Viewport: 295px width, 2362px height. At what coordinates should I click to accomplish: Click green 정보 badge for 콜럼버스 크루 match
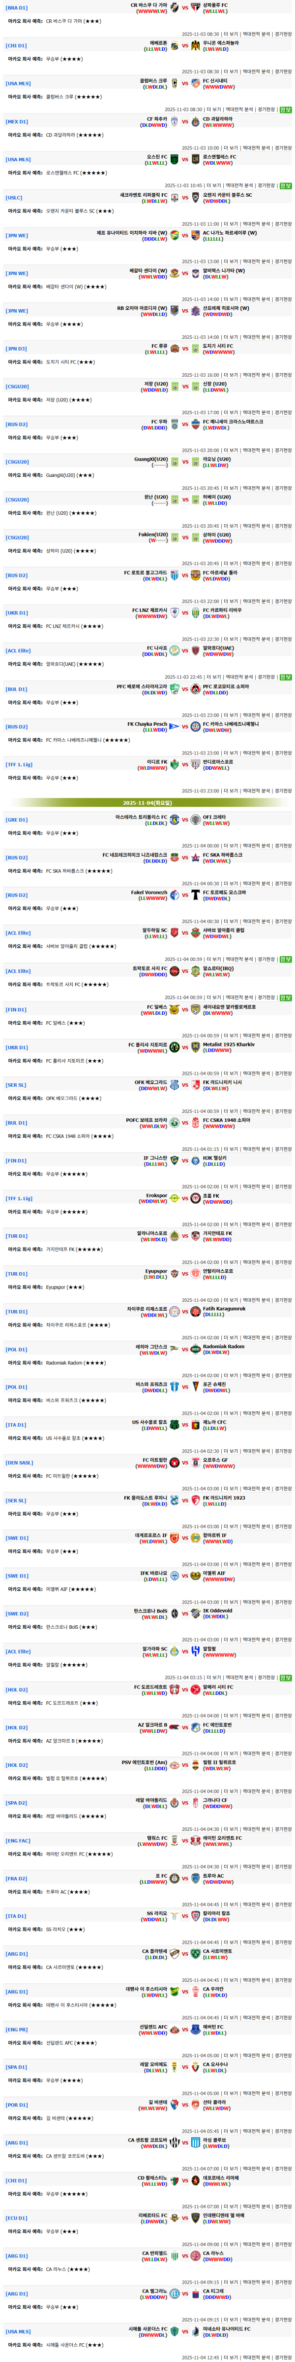[285, 109]
